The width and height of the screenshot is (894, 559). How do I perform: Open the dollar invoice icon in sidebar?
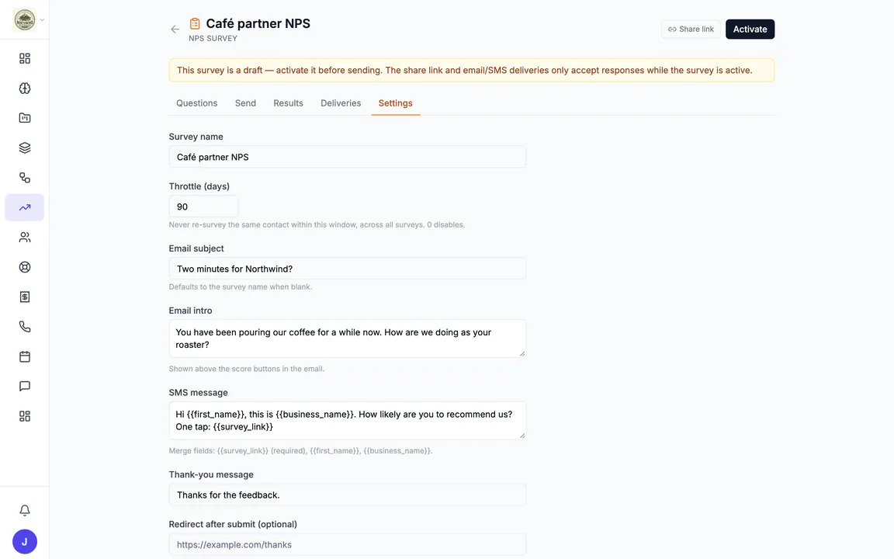25,297
